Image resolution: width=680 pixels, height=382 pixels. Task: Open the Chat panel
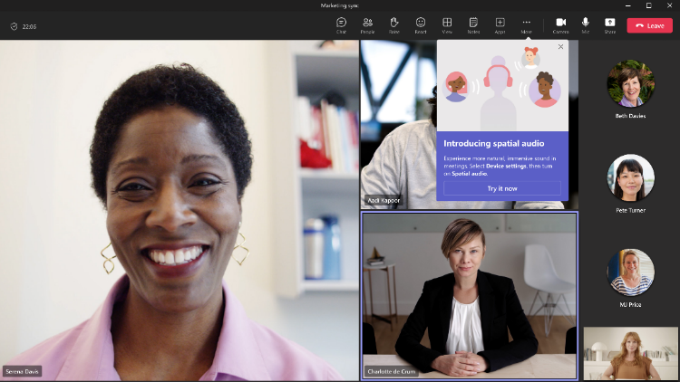[x=341, y=24]
